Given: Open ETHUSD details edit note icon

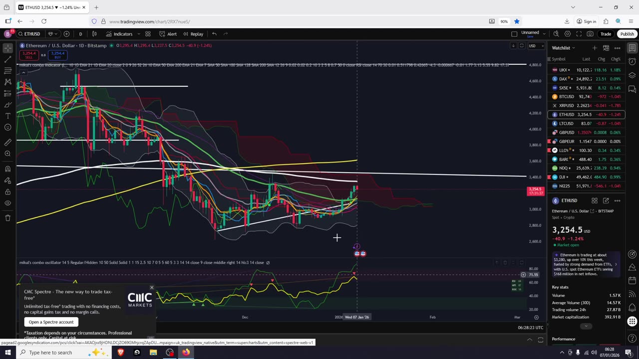Looking at the screenshot, I should tap(606, 200).
